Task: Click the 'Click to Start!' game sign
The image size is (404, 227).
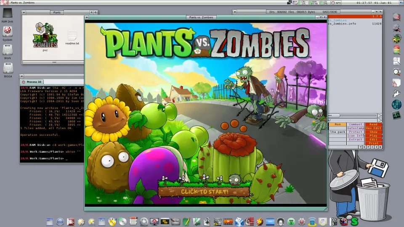Action: tap(204, 192)
